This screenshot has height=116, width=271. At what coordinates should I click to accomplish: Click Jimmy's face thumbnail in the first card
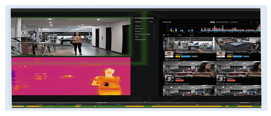pos(169,54)
